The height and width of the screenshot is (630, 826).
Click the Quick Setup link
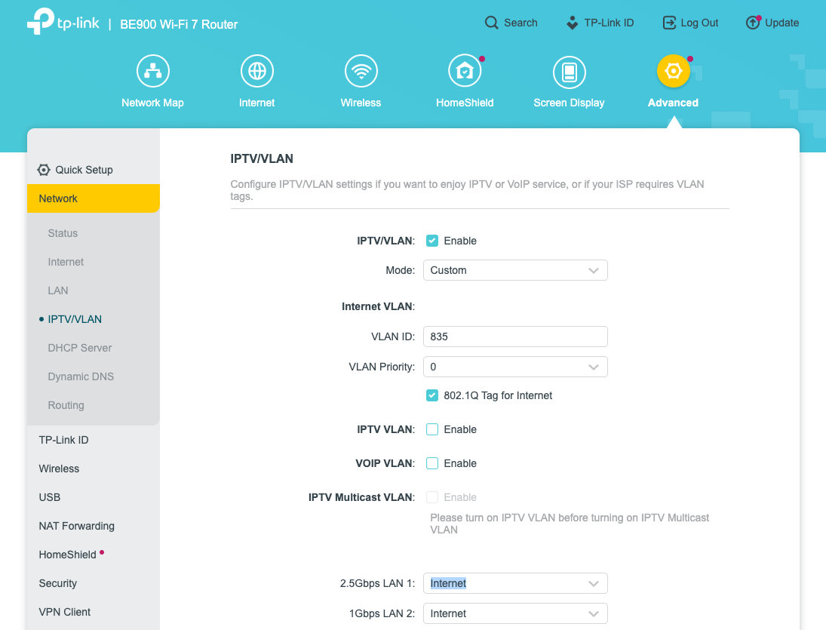pyautogui.click(x=84, y=170)
